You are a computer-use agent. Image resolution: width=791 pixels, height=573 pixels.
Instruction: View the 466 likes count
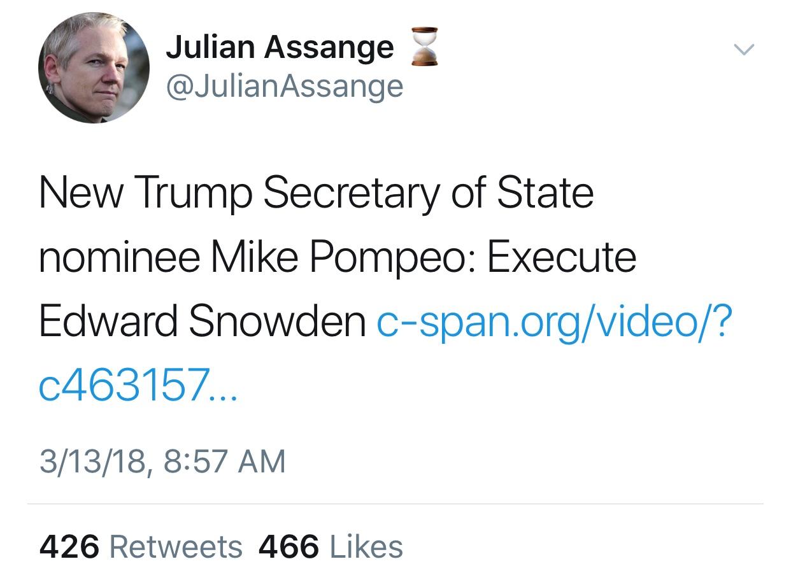click(288, 546)
